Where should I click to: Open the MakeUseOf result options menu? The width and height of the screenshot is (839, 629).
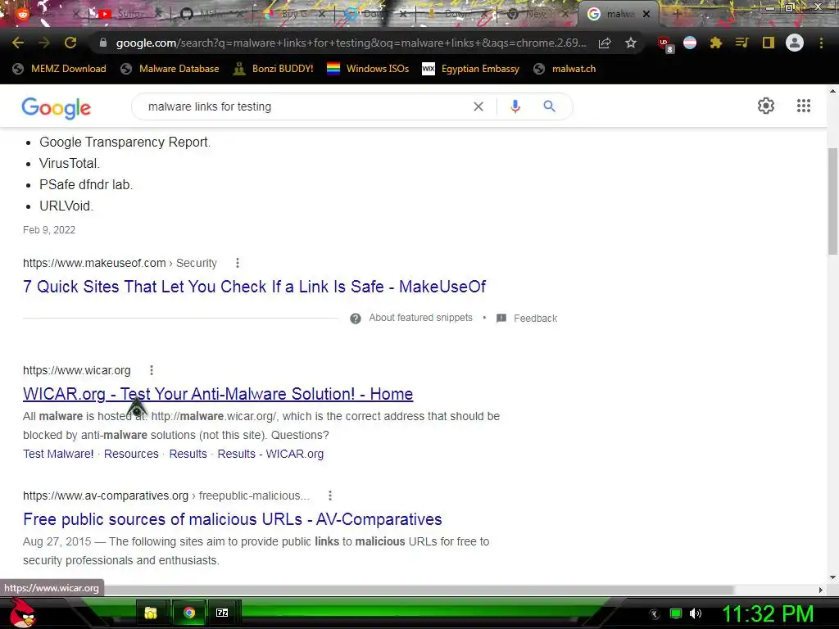pyautogui.click(x=238, y=263)
